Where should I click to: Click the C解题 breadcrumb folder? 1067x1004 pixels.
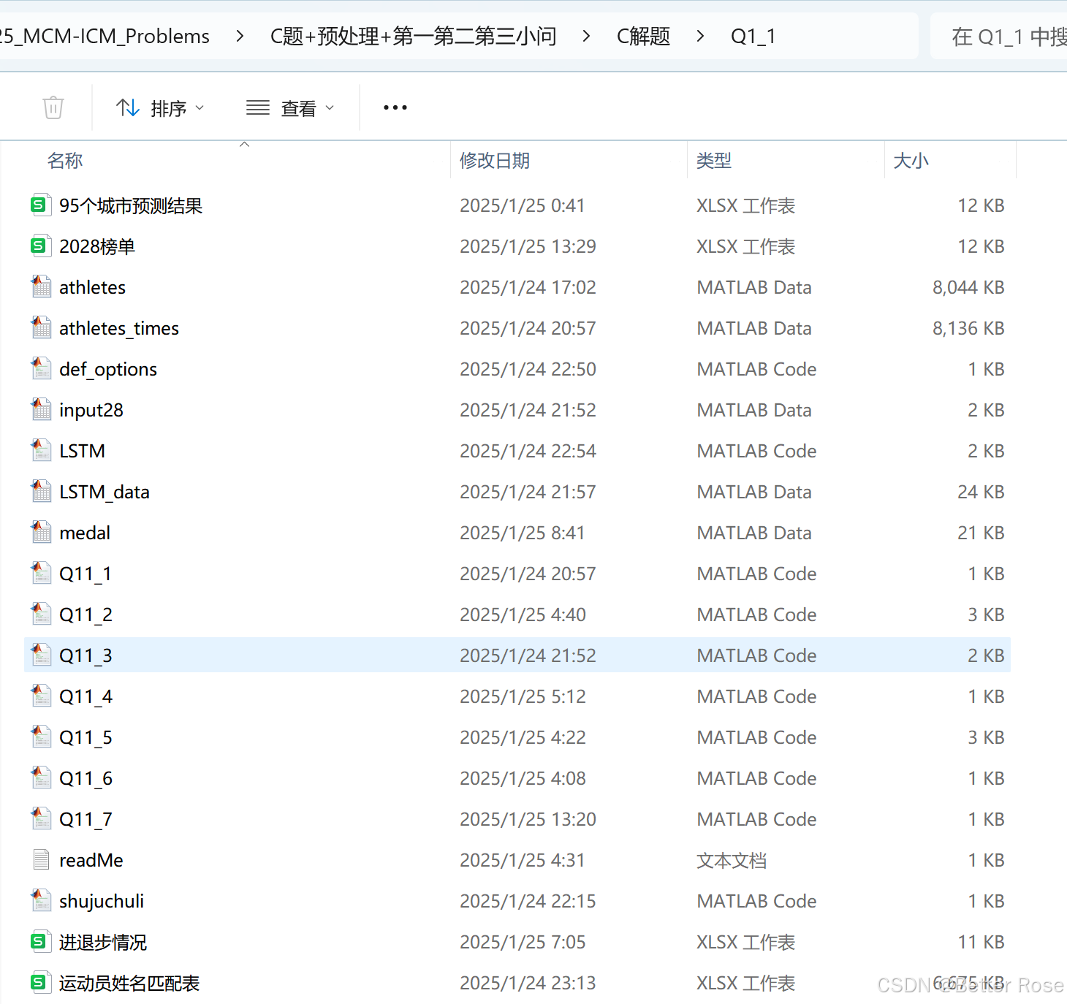[x=643, y=36]
